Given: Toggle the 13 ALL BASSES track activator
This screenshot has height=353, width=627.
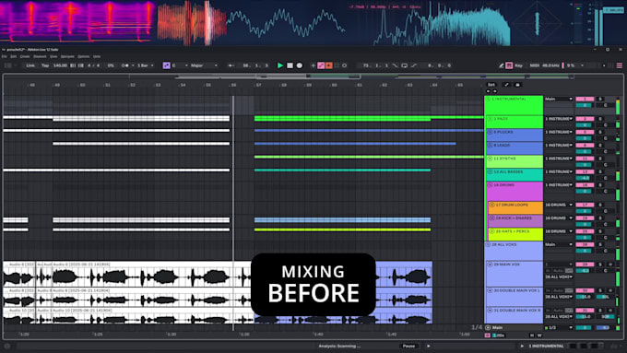Looking at the screenshot, I should pos(585,171).
